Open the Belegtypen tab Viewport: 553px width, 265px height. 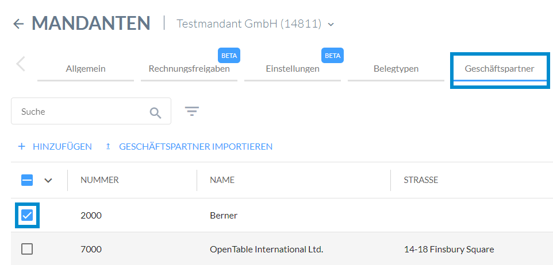point(396,69)
